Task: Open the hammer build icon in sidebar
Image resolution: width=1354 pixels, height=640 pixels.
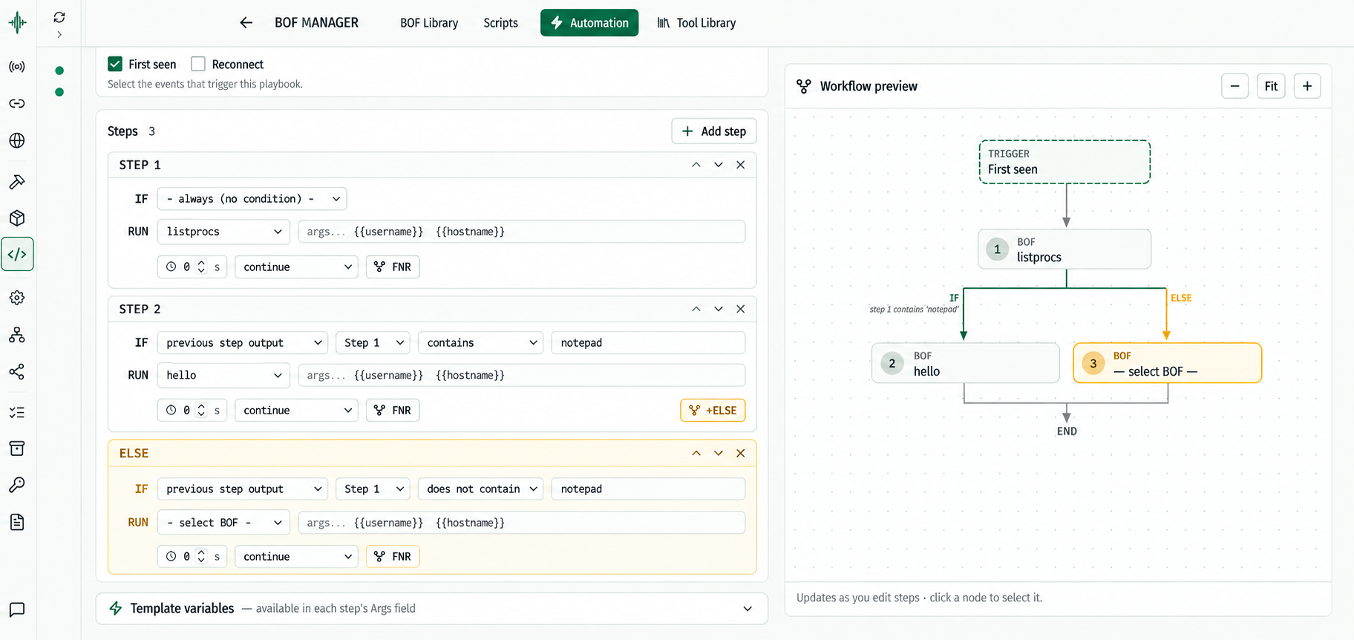Action: pos(17,181)
